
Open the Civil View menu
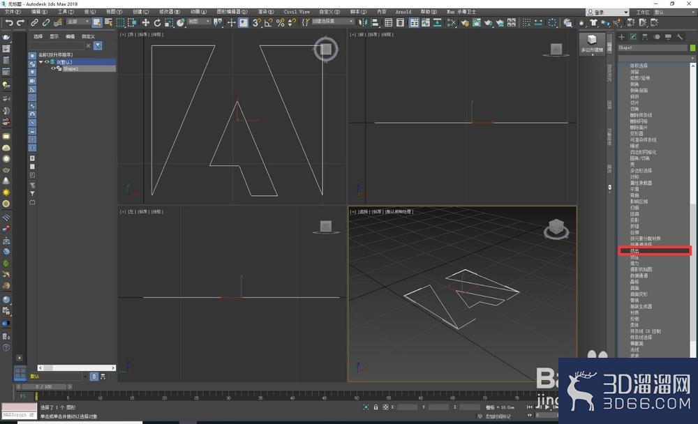297,12
